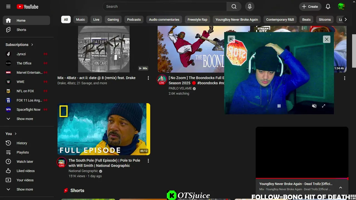
Task: Select YoungBoy Never Broke Again chip
Action: [x=237, y=19]
